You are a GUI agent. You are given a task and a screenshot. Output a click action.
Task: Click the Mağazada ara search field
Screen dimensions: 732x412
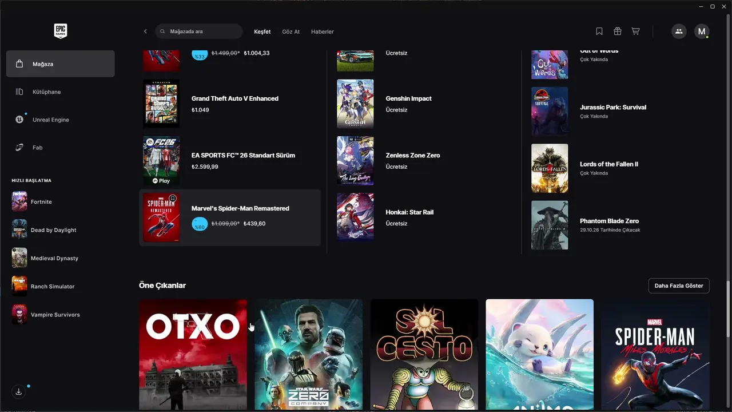tap(199, 31)
